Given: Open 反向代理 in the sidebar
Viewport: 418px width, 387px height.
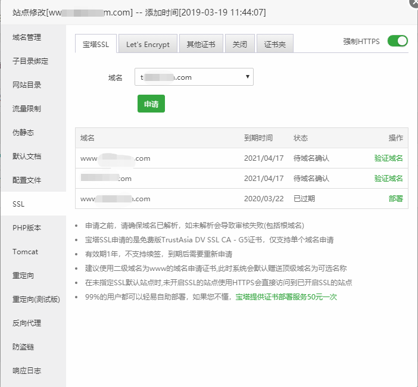Looking at the screenshot, I should (33, 323).
